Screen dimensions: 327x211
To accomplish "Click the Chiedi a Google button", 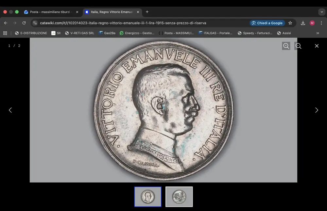I will point(267,23).
